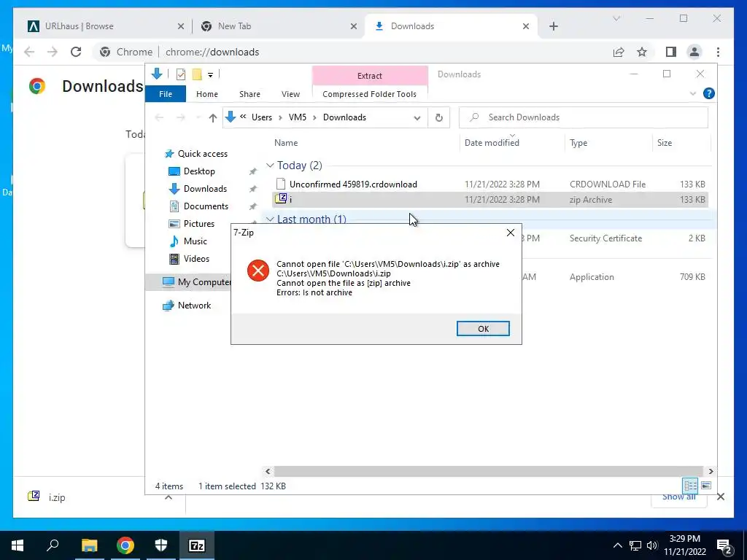Click the Search Downloads field
Screen dimensions: 747x560
pyautogui.click(x=583, y=117)
